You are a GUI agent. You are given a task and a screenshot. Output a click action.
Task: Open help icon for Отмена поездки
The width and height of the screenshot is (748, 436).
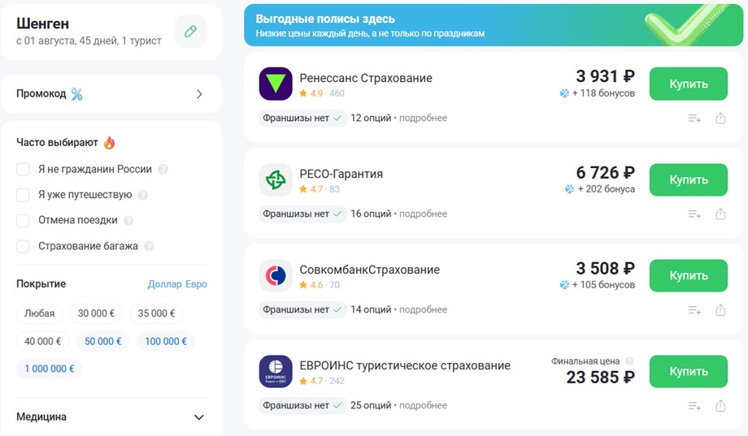pos(128,221)
